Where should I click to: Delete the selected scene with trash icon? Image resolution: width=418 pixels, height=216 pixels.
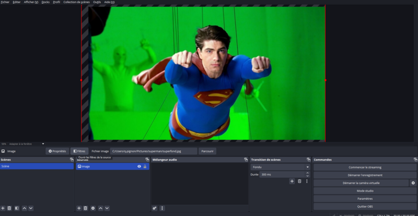point(9,208)
